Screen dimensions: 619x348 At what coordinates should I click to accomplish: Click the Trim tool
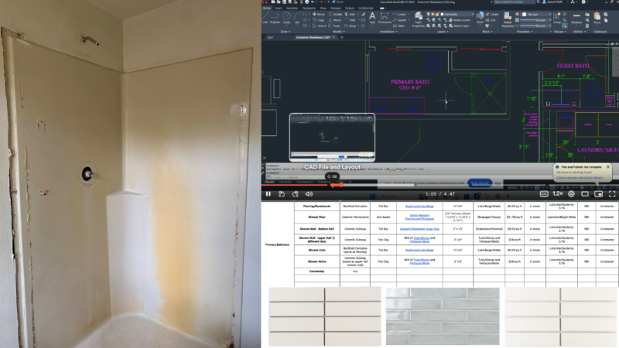point(351,14)
